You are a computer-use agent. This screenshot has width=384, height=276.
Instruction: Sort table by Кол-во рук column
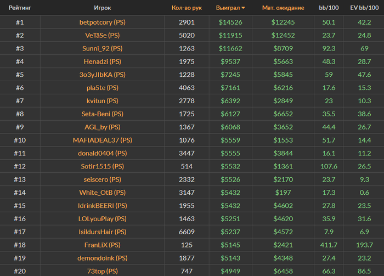point(187,8)
